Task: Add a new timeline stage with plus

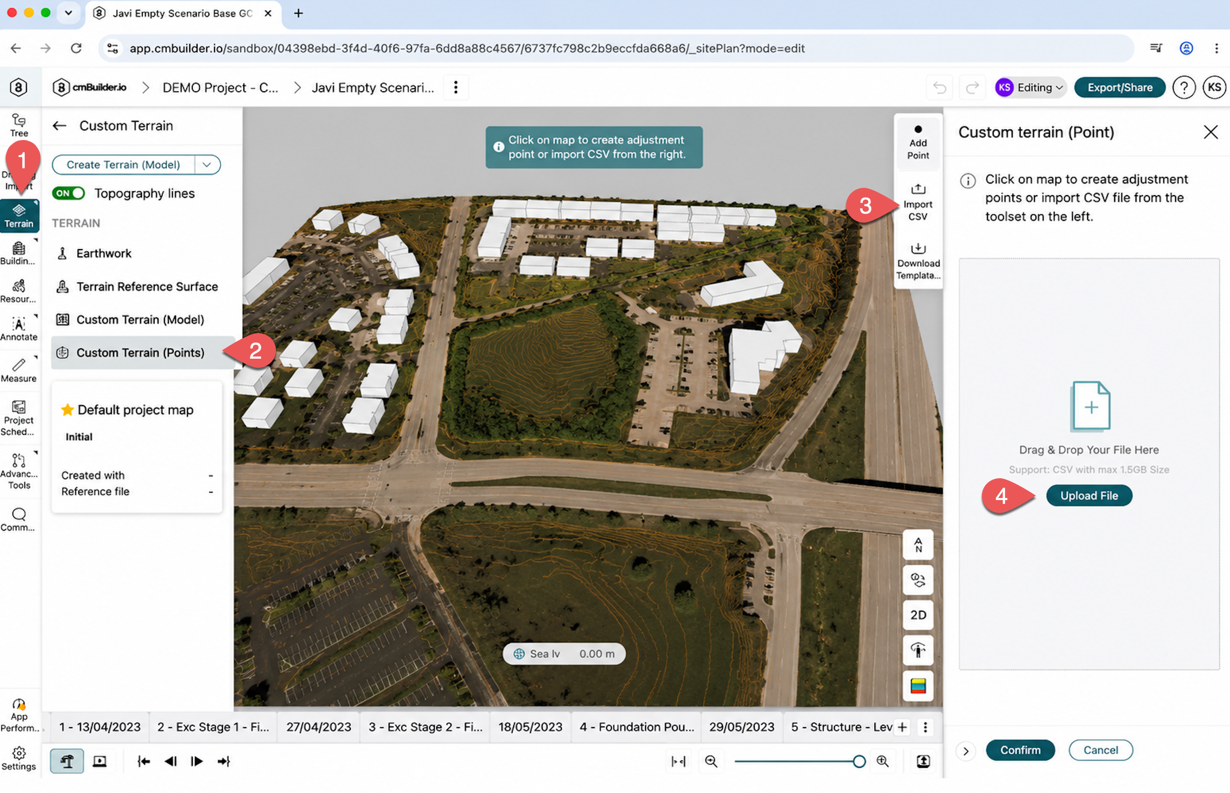Action: pos(902,727)
